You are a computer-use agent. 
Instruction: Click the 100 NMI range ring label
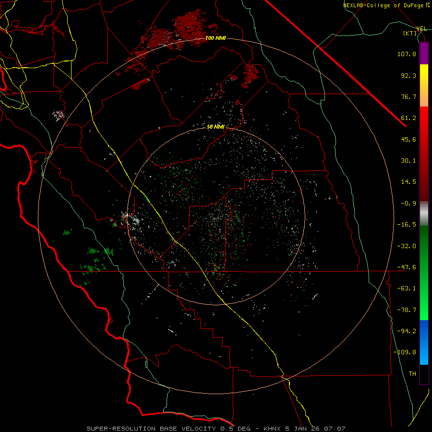tap(216, 38)
